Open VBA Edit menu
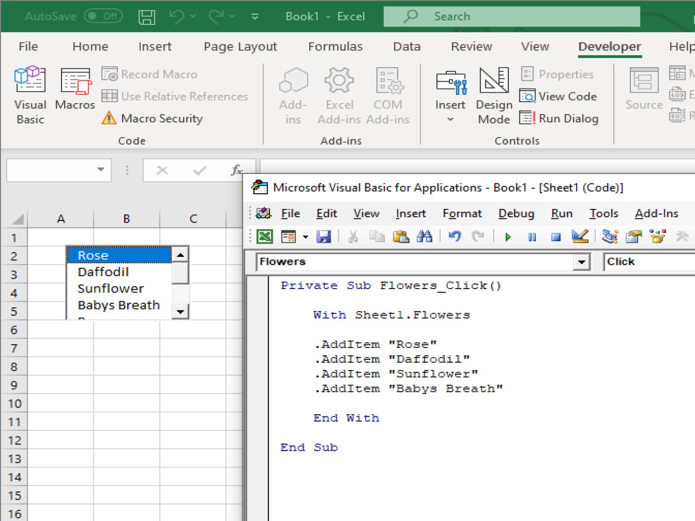Screen dimensions: 695x521 pos(326,214)
